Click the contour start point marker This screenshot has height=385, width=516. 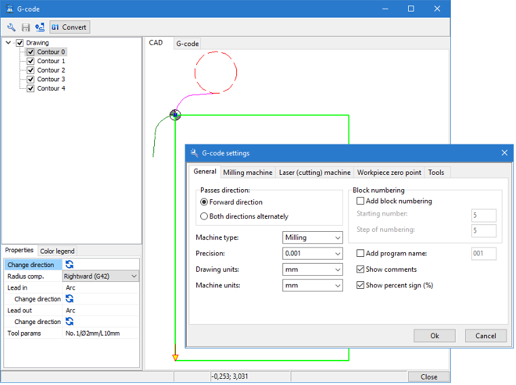[175, 115]
